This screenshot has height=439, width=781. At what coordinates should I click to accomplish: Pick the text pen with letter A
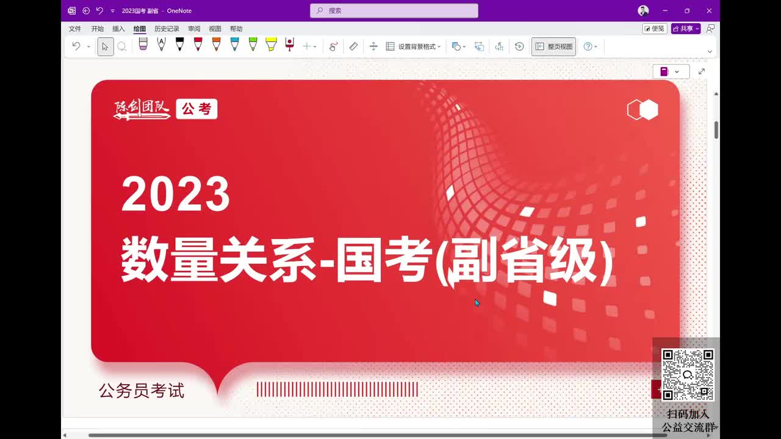coord(161,45)
